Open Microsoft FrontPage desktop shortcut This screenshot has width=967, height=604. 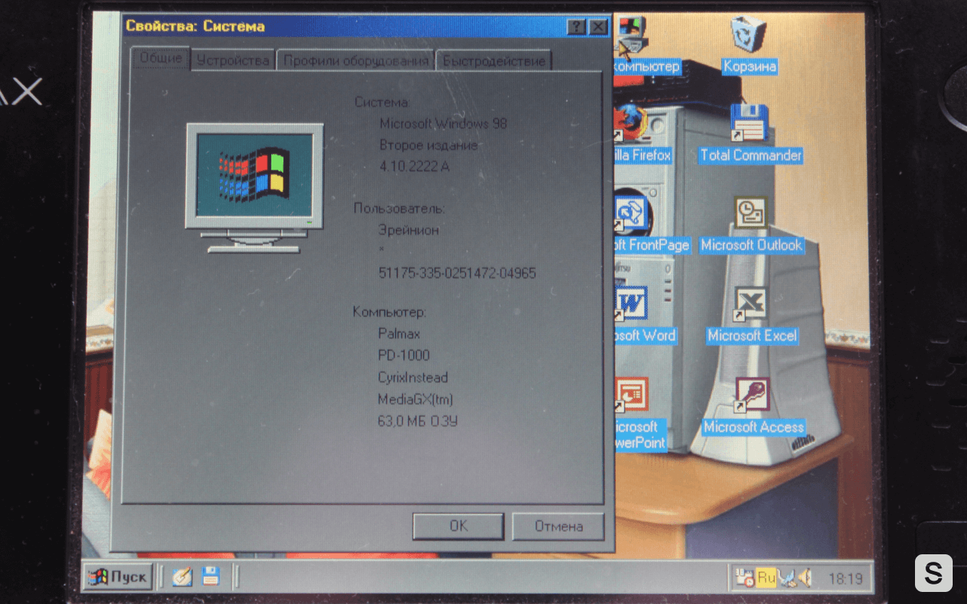pyautogui.click(x=631, y=214)
